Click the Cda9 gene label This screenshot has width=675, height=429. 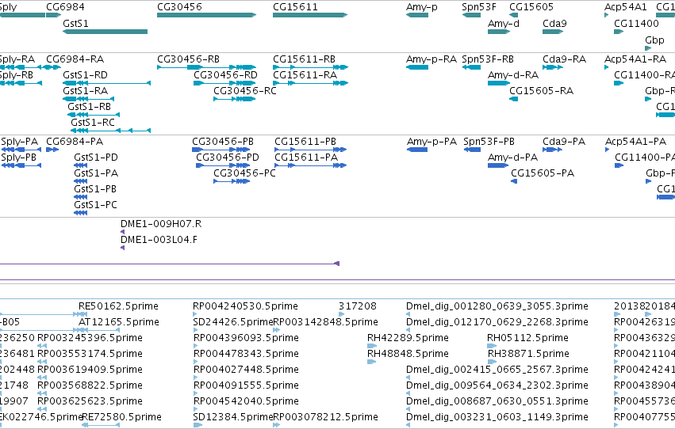(x=554, y=24)
